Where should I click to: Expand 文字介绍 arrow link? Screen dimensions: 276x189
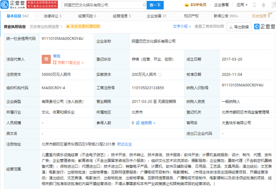tap(182, 26)
